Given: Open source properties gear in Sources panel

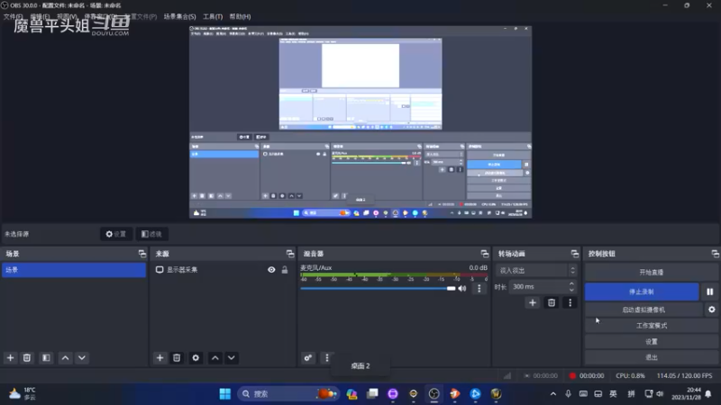Looking at the screenshot, I should pyautogui.click(x=196, y=357).
